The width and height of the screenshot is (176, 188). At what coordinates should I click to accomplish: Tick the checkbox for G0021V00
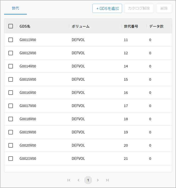[x=11, y=159]
